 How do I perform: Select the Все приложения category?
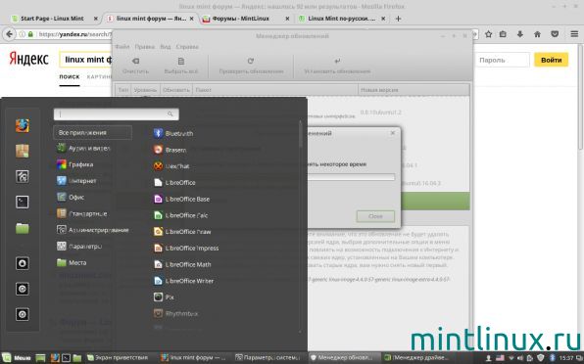click(93, 133)
